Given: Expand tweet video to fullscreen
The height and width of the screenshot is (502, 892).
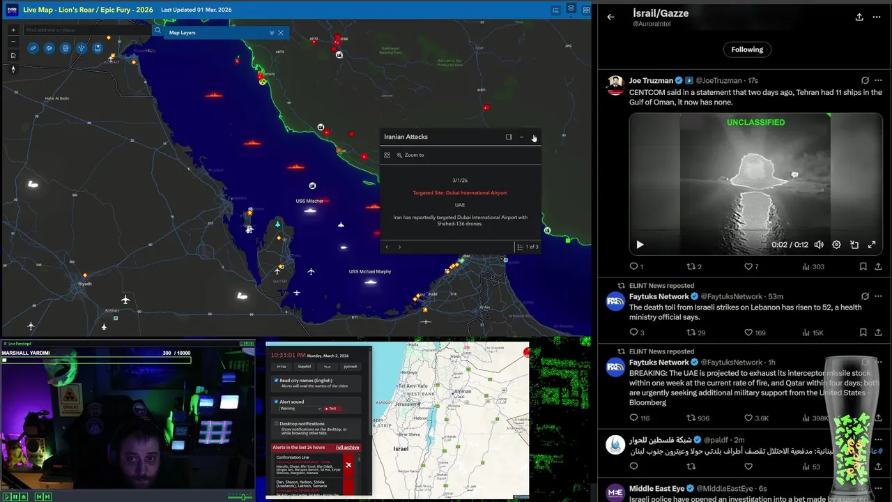Looking at the screenshot, I should (x=872, y=245).
